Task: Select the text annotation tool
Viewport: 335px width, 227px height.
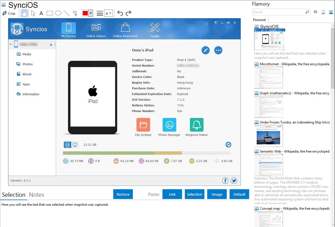Action: pos(41,13)
